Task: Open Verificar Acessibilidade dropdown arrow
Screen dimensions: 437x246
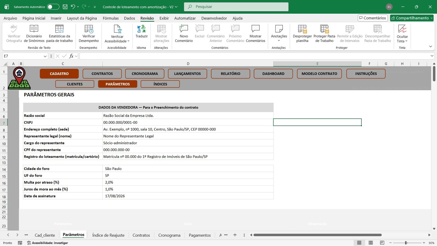Action: (x=128, y=41)
